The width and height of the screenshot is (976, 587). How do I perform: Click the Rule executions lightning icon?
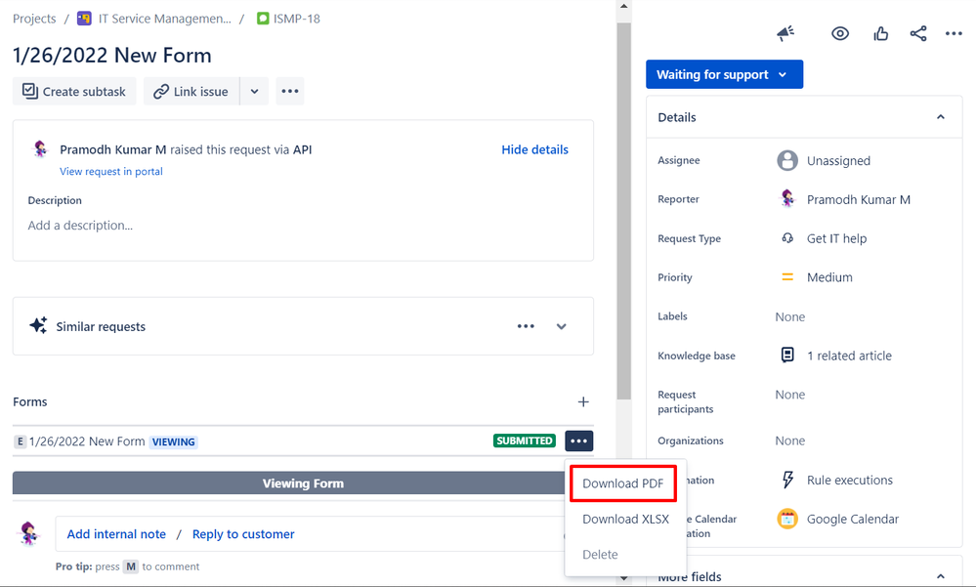pos(787,480)
